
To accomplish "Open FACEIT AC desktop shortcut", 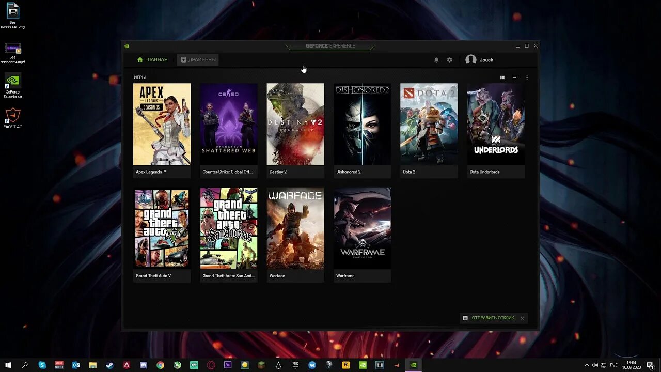I will [13, 118].
